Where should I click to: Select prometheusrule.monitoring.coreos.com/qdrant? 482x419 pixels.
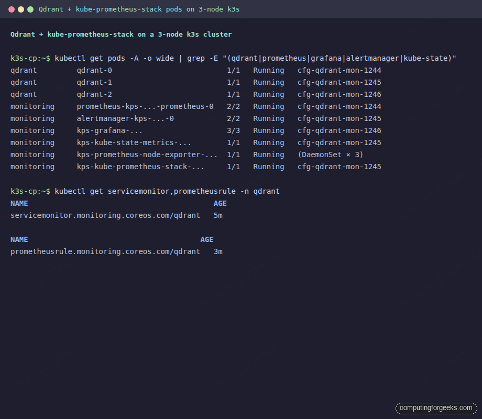click(x=105, y=251)
